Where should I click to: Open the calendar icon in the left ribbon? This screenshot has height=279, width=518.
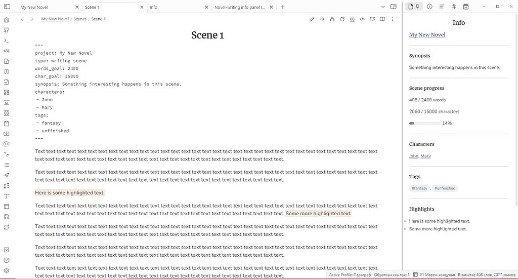click(6, 124)
